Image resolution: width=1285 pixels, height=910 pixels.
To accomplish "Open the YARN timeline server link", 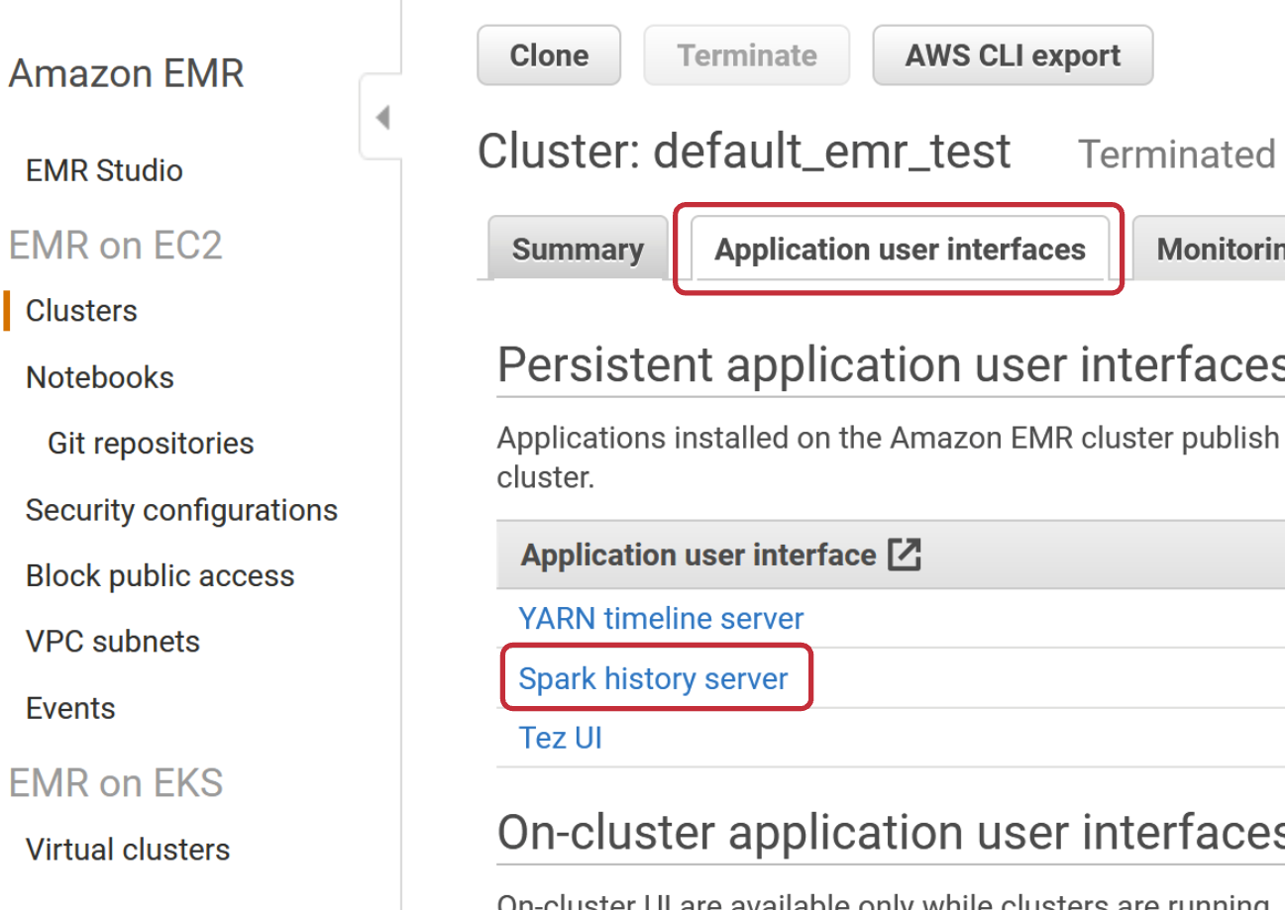I will coord(661,619).
